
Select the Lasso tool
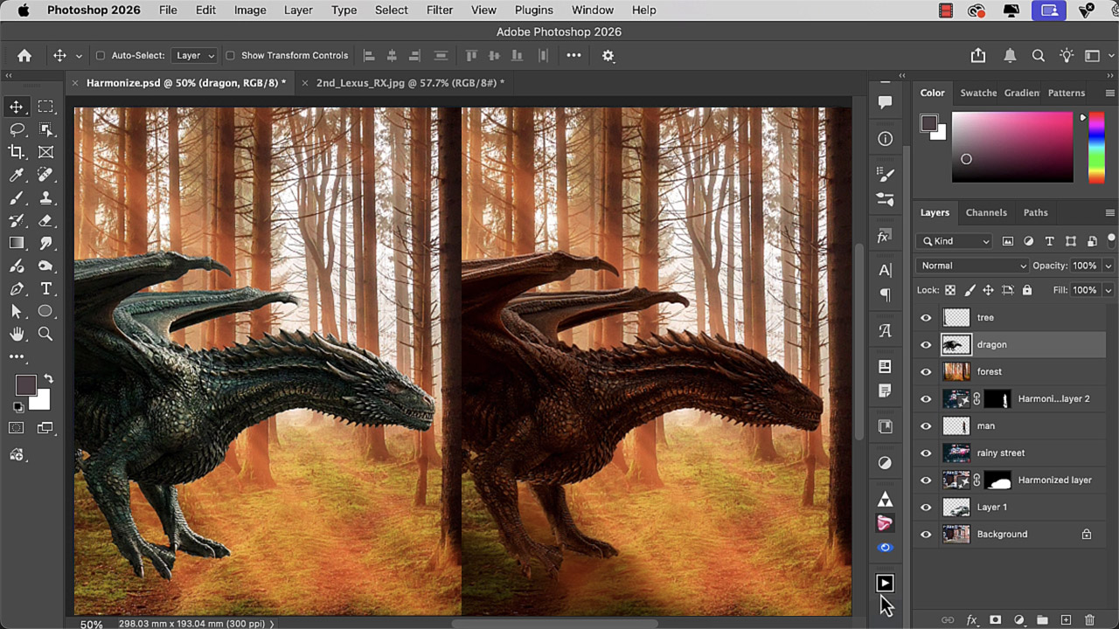17,129
